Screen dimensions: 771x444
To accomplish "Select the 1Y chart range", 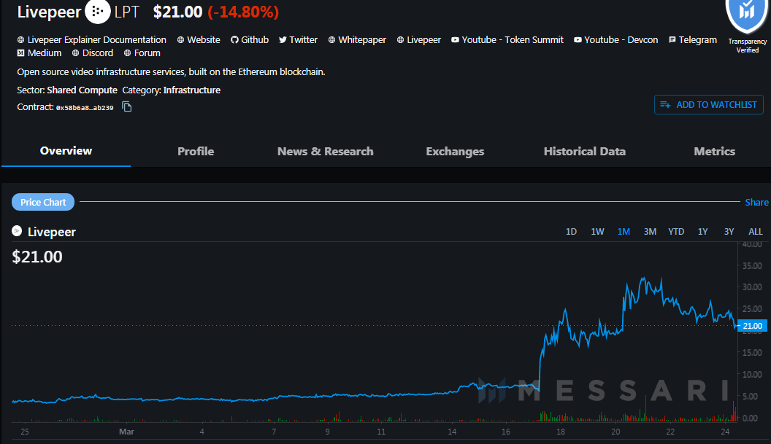I will tap(702, 231).
